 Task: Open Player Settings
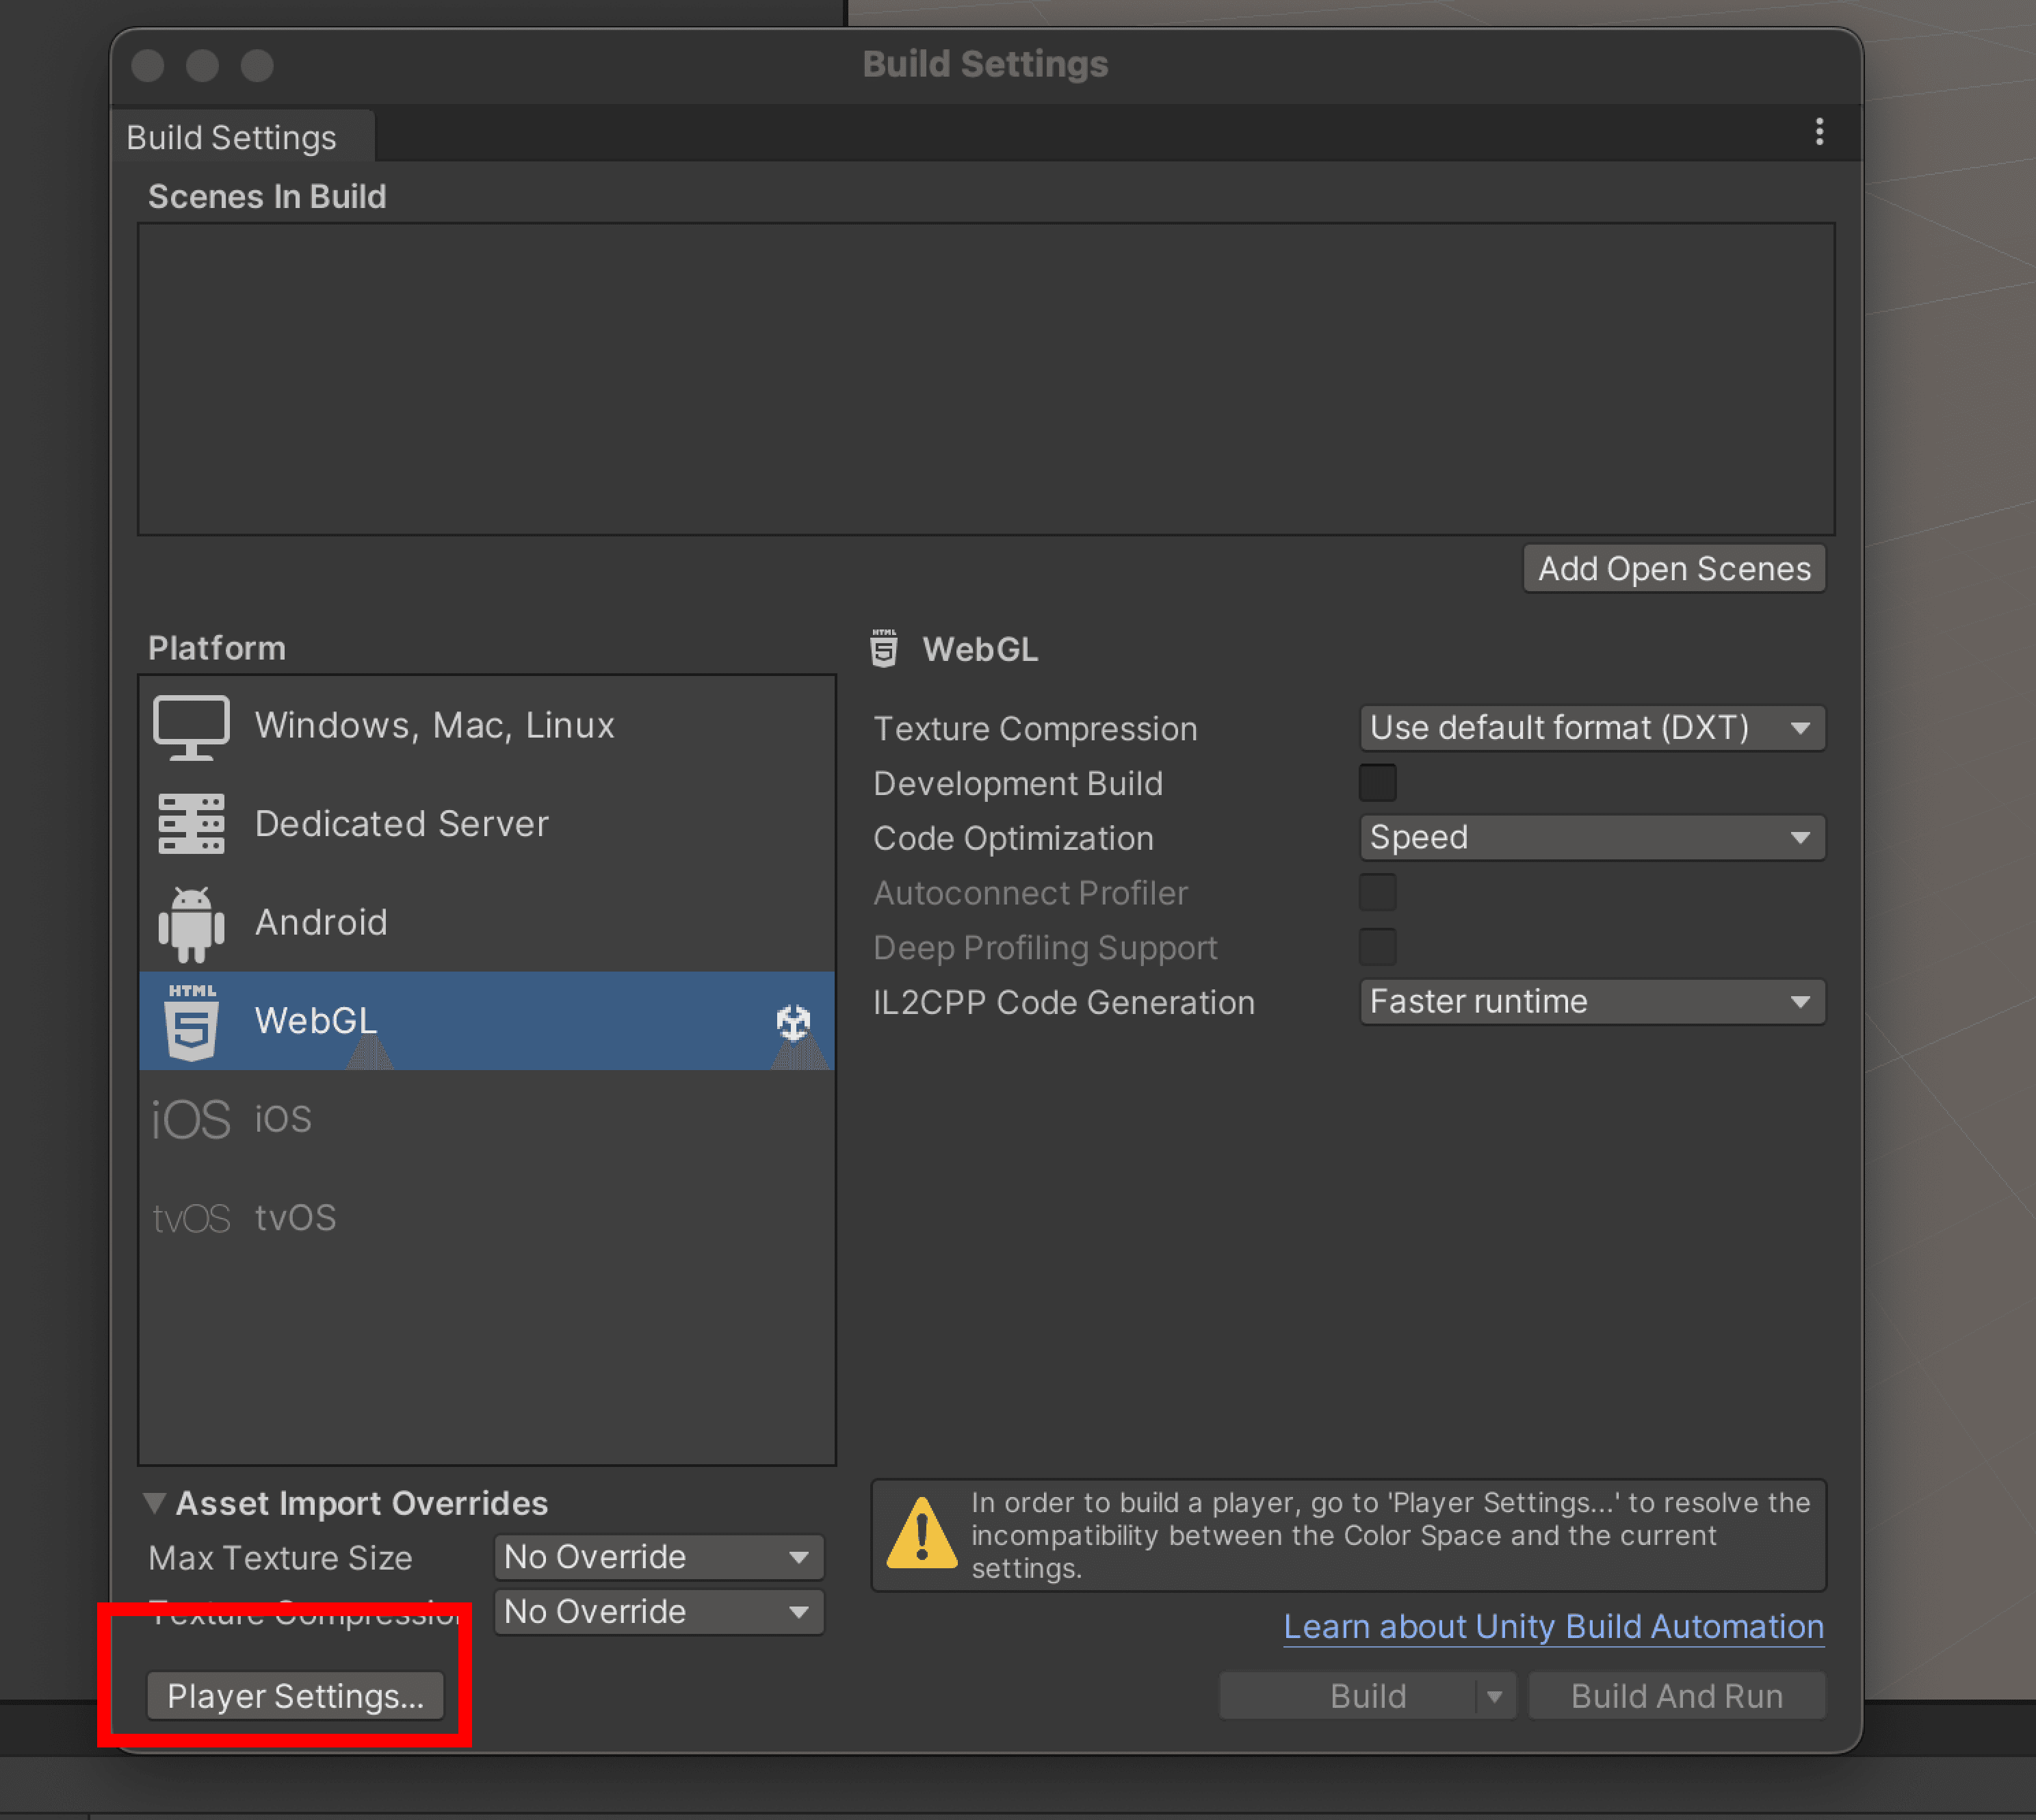[295, 1696]
